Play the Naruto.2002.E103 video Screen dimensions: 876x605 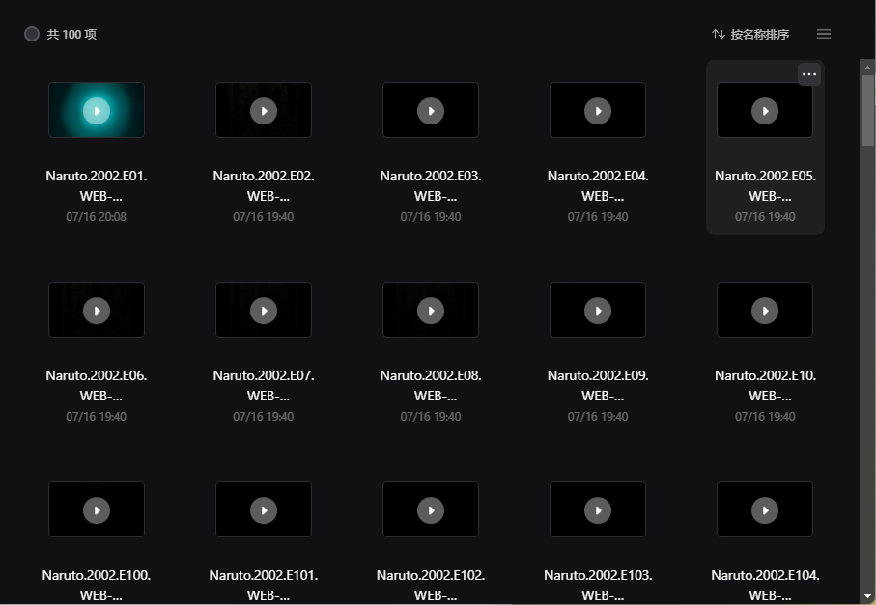[x=598, y=510]
